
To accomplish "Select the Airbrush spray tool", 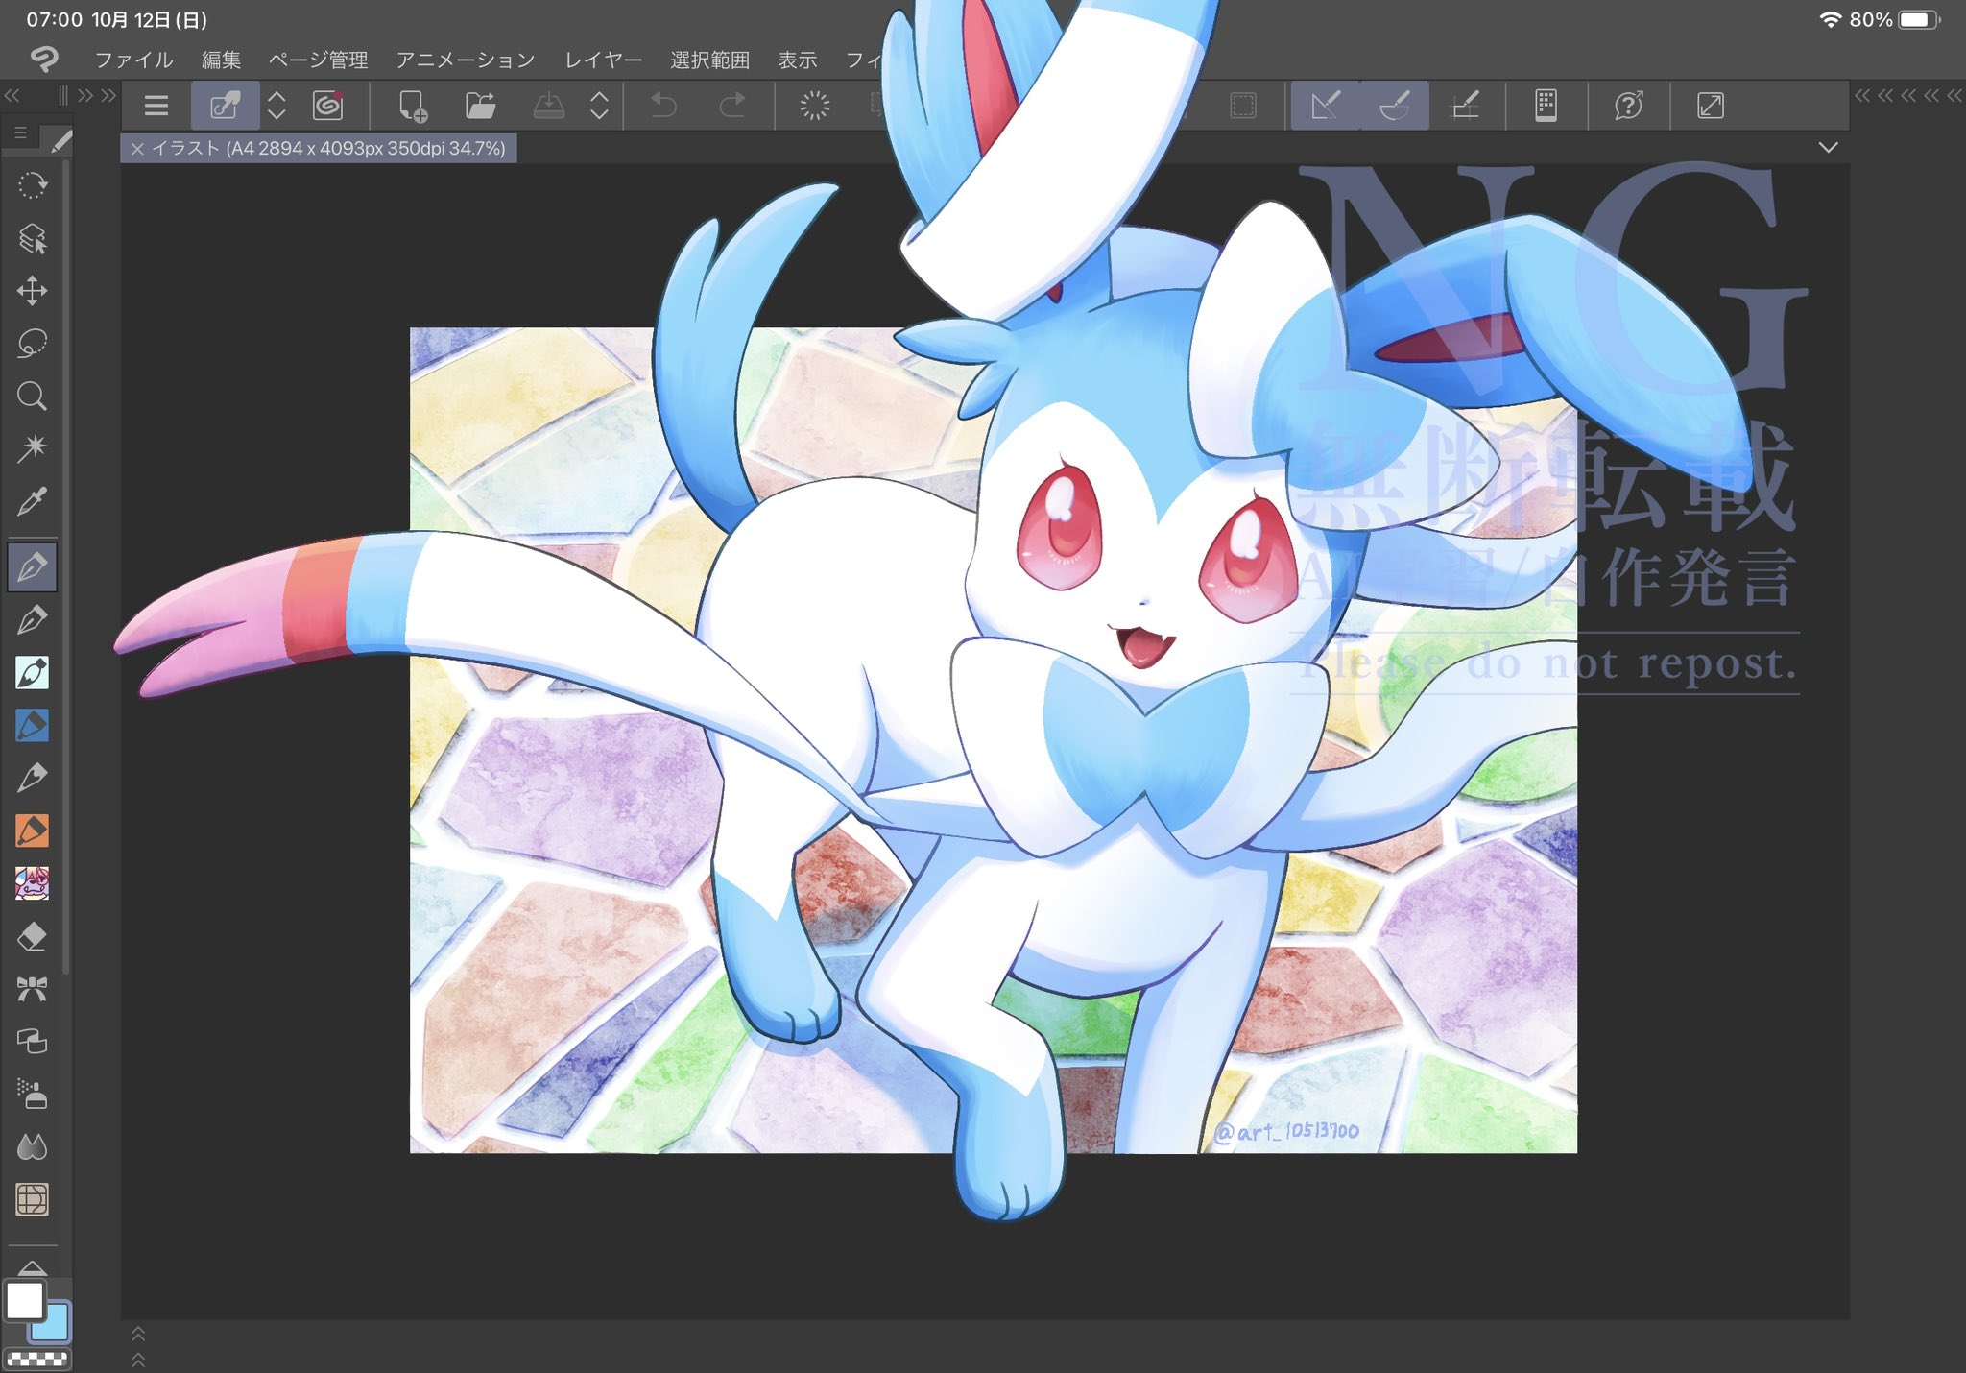I will (32, 1094).
